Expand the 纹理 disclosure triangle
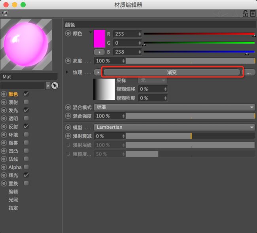 tap(67, 72)
